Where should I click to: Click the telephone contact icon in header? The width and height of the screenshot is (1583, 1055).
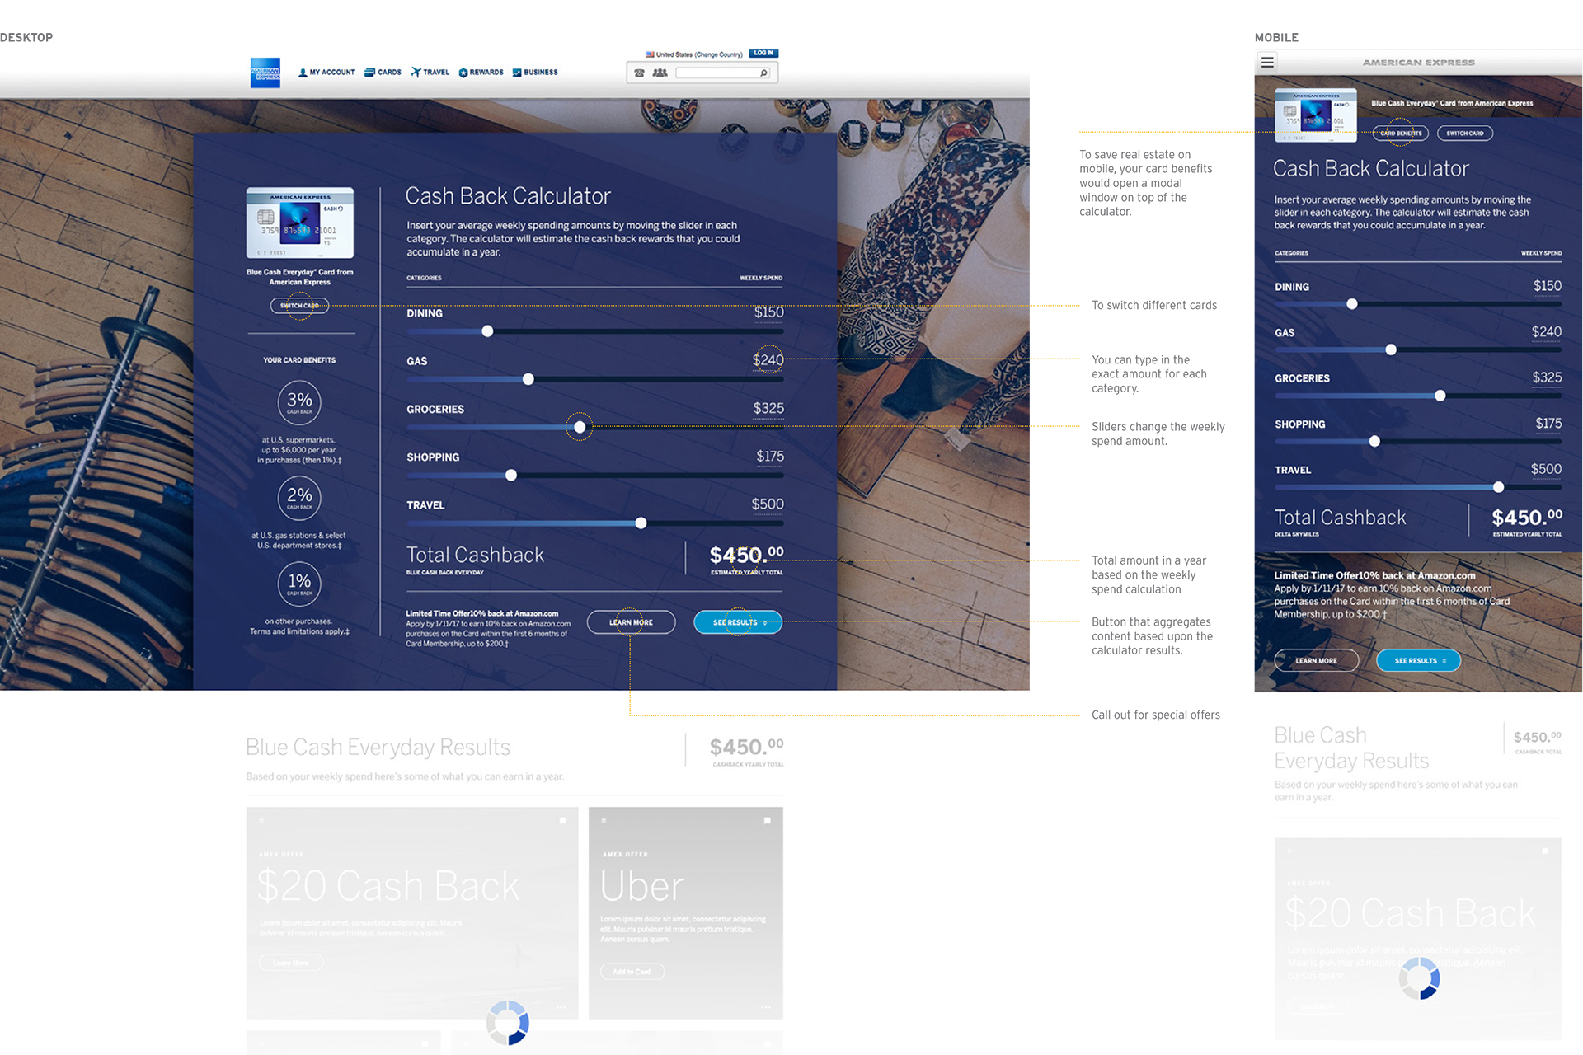[639, 73]
